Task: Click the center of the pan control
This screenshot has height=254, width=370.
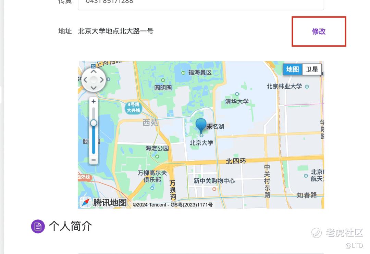Action: pos(94,80)
